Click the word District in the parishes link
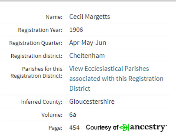The image size is (176, 135). coord(80,89)
